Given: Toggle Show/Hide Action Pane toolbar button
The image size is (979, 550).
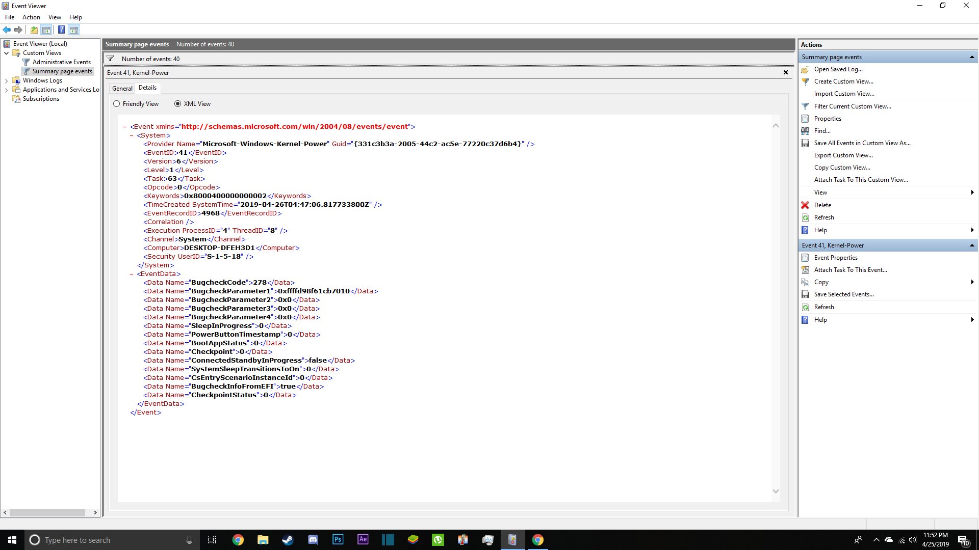Looking at the screenshot, I should 74,30.
